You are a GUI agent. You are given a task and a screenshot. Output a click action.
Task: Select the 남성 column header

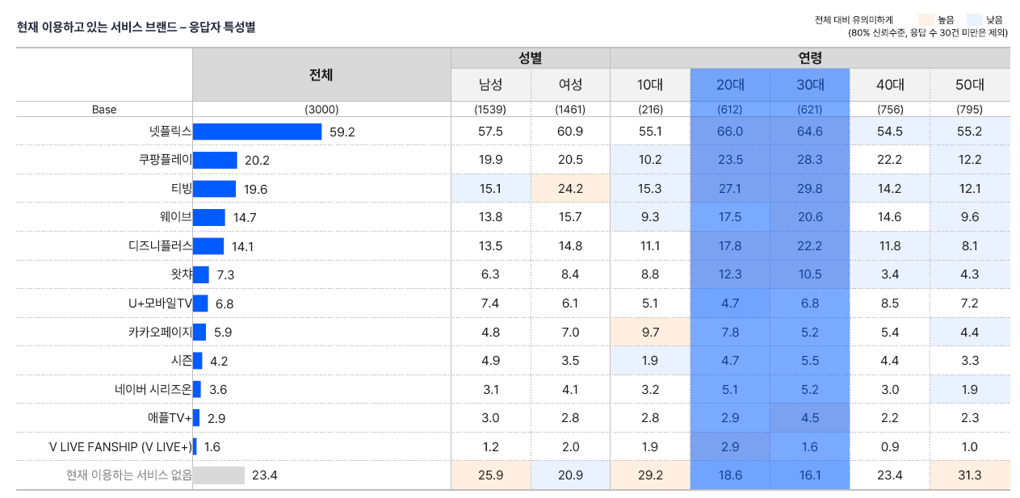coord(490,83)
